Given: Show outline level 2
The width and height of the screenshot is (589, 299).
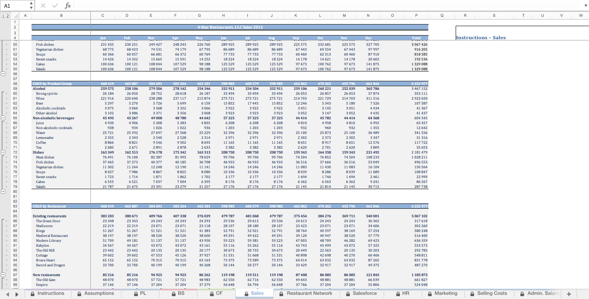Looking at the screenshot, I should point(7,16).
